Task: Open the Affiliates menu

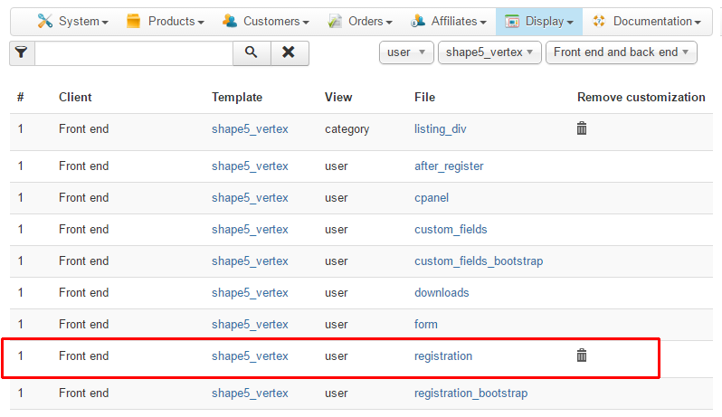Action: [x=449, y=21]
